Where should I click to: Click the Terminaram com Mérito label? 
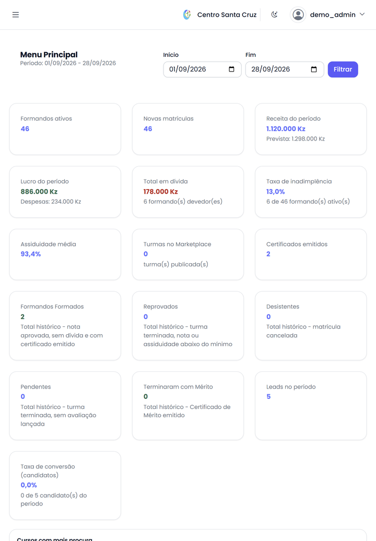point(178,387)
